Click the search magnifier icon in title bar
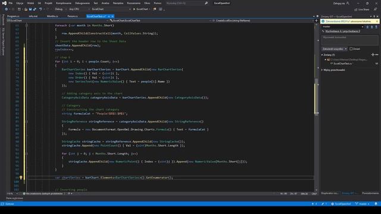Image resolution: width=381 pixels, height=214 pixels. pyautogui.click(x=207, y=3)
